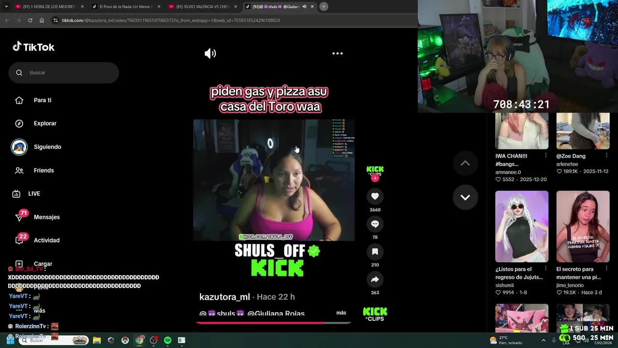
Task: Like the video with the heart icon
Action: (x=375, y=196)
